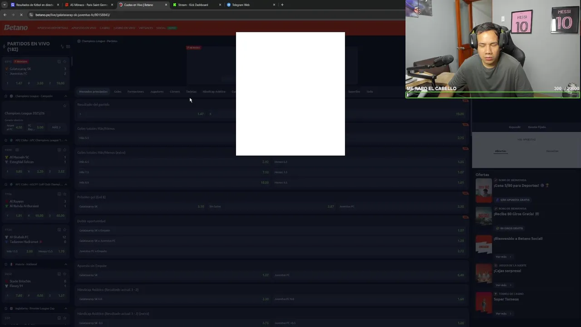Viewport: 581px width, 327px height.
Task: Select the Córners market tab
Action: tap(175, 92)
